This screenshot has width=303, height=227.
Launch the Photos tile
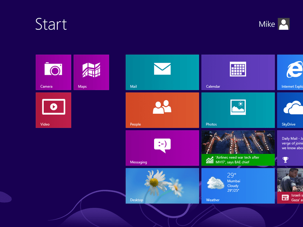pyautogui.click(x=238, y=110)
